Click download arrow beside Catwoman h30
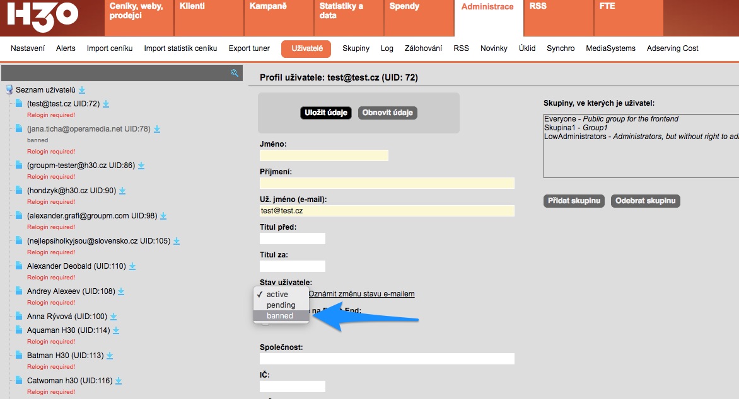This screenshot has width=739, height=399. [x=119, y=381]
